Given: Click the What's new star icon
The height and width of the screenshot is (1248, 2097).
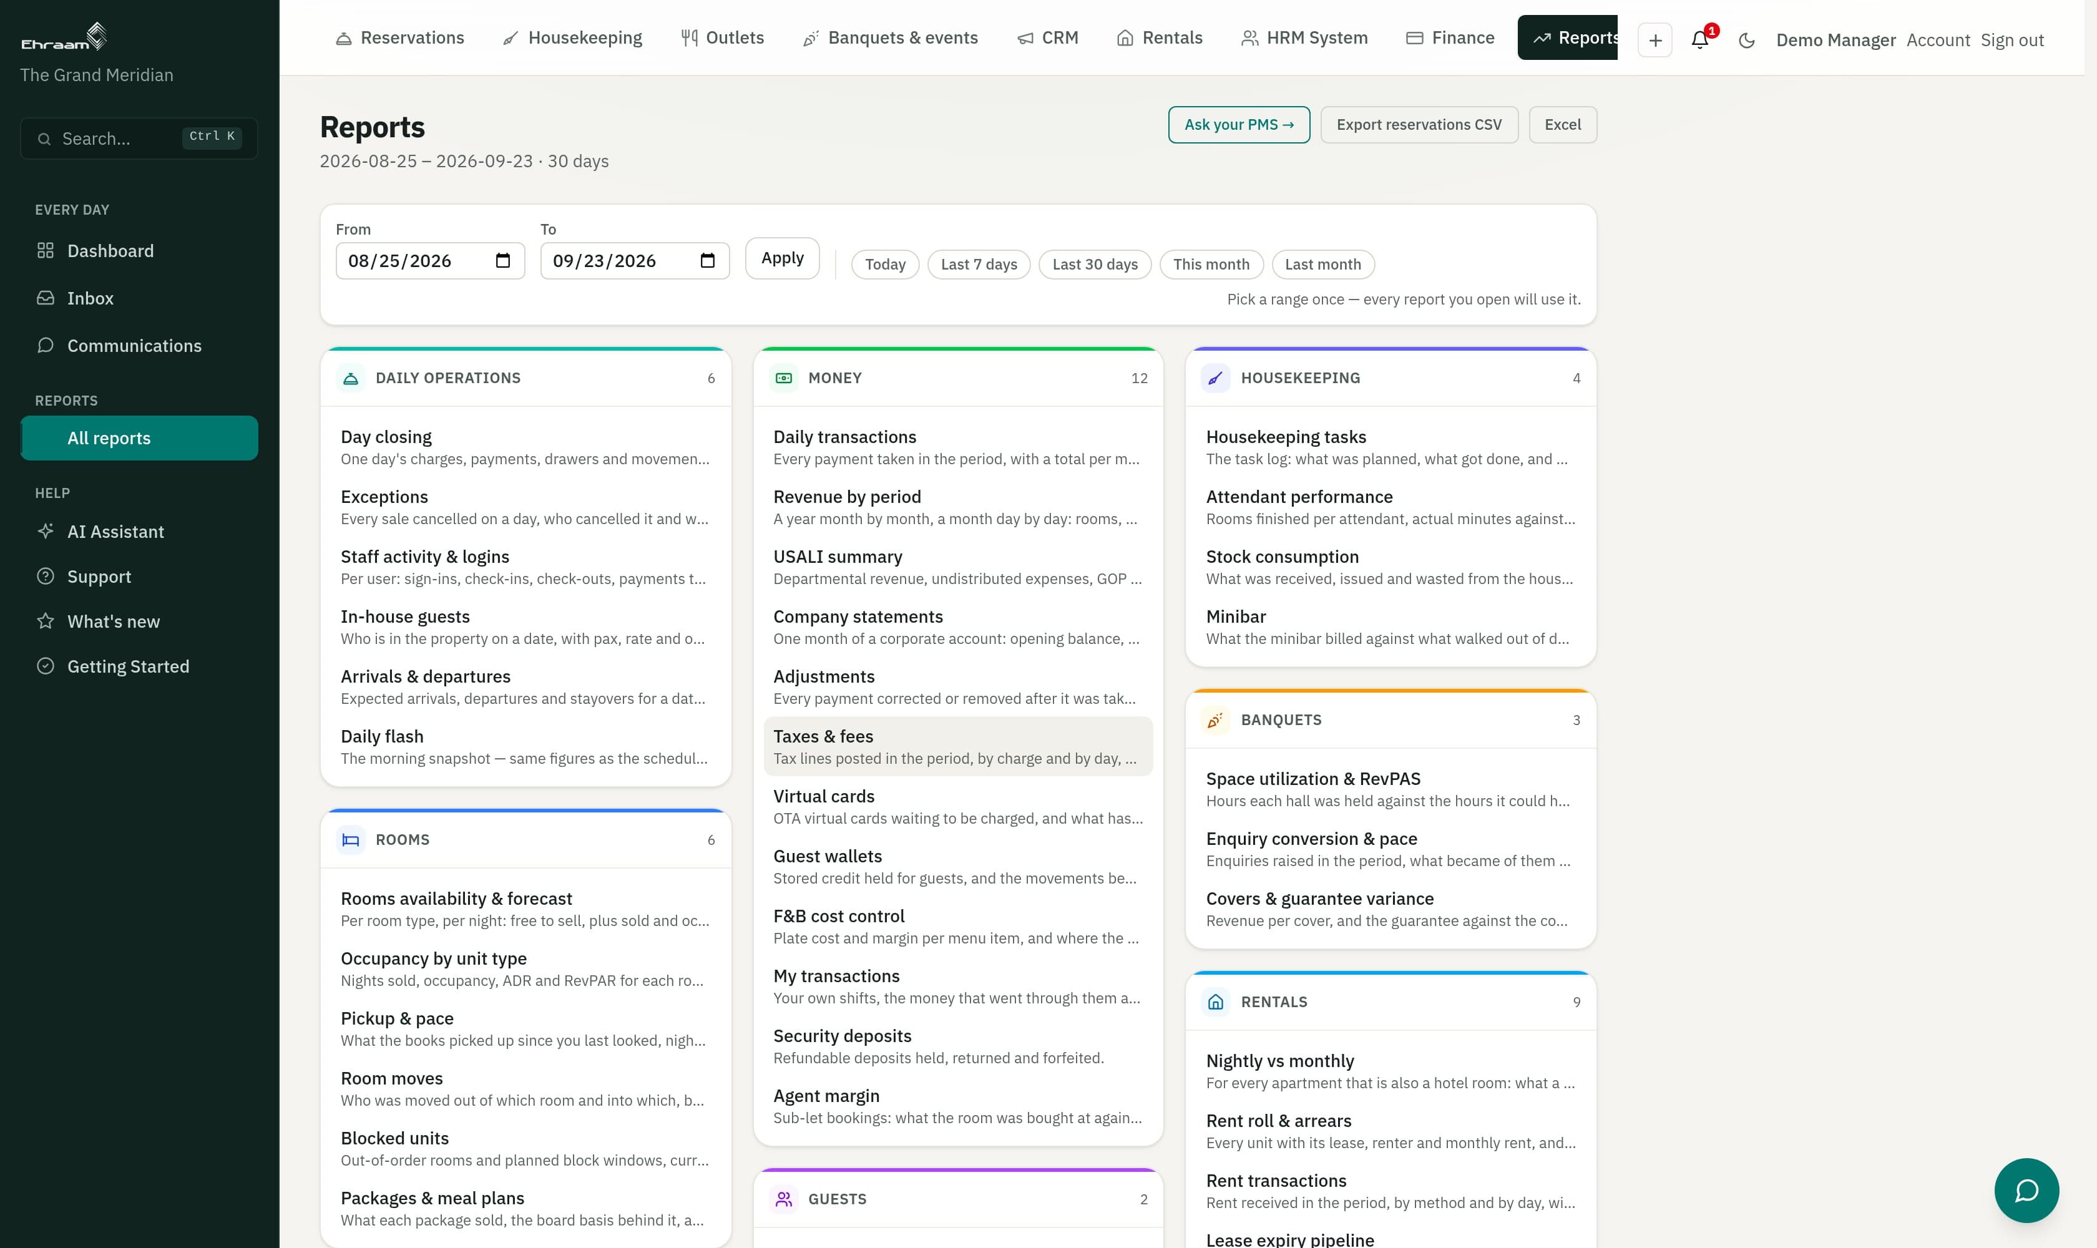Looking at the screenshot, I should coord(46,621).
